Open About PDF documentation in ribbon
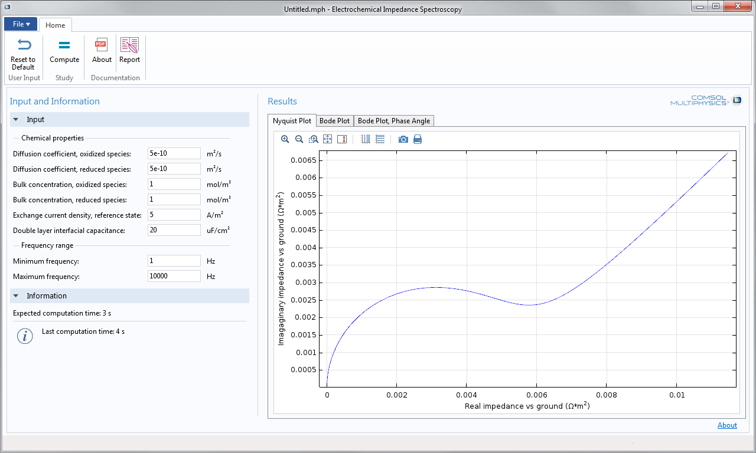 pos(102,51)
